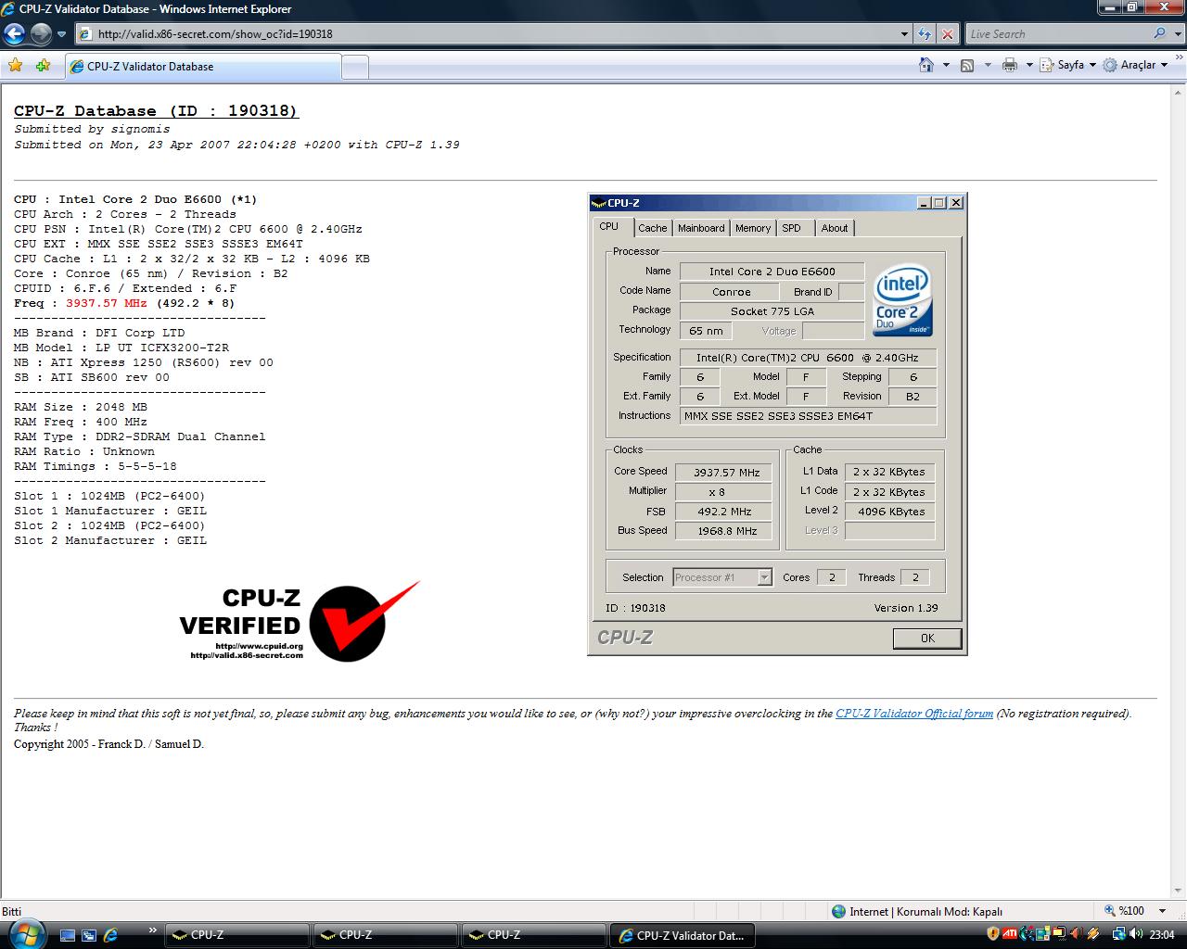Click the RSS feeds icon
This screenshot has width=1187, height=949.
pos(967,65)
